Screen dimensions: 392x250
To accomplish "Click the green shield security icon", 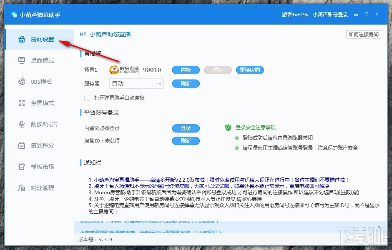I will click(x=227, y=128).
